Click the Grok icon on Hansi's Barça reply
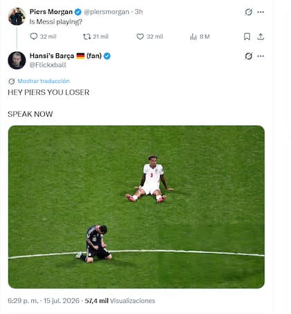Screen dimensions: 291x314 (x=249, y=56)
